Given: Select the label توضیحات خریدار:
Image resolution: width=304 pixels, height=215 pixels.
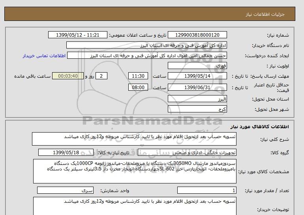Looking at the screenshot, I should point(273,209).
